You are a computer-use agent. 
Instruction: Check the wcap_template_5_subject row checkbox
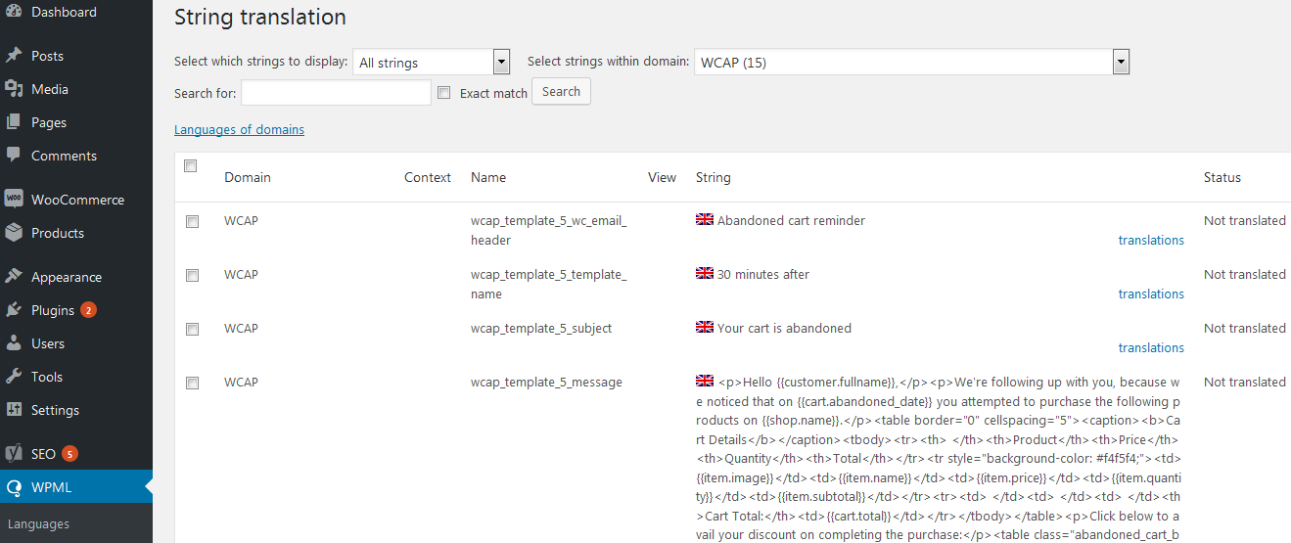[x=193, y=330]
